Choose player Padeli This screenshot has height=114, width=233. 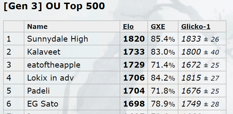pyautogui.click(x=38, y=91)
